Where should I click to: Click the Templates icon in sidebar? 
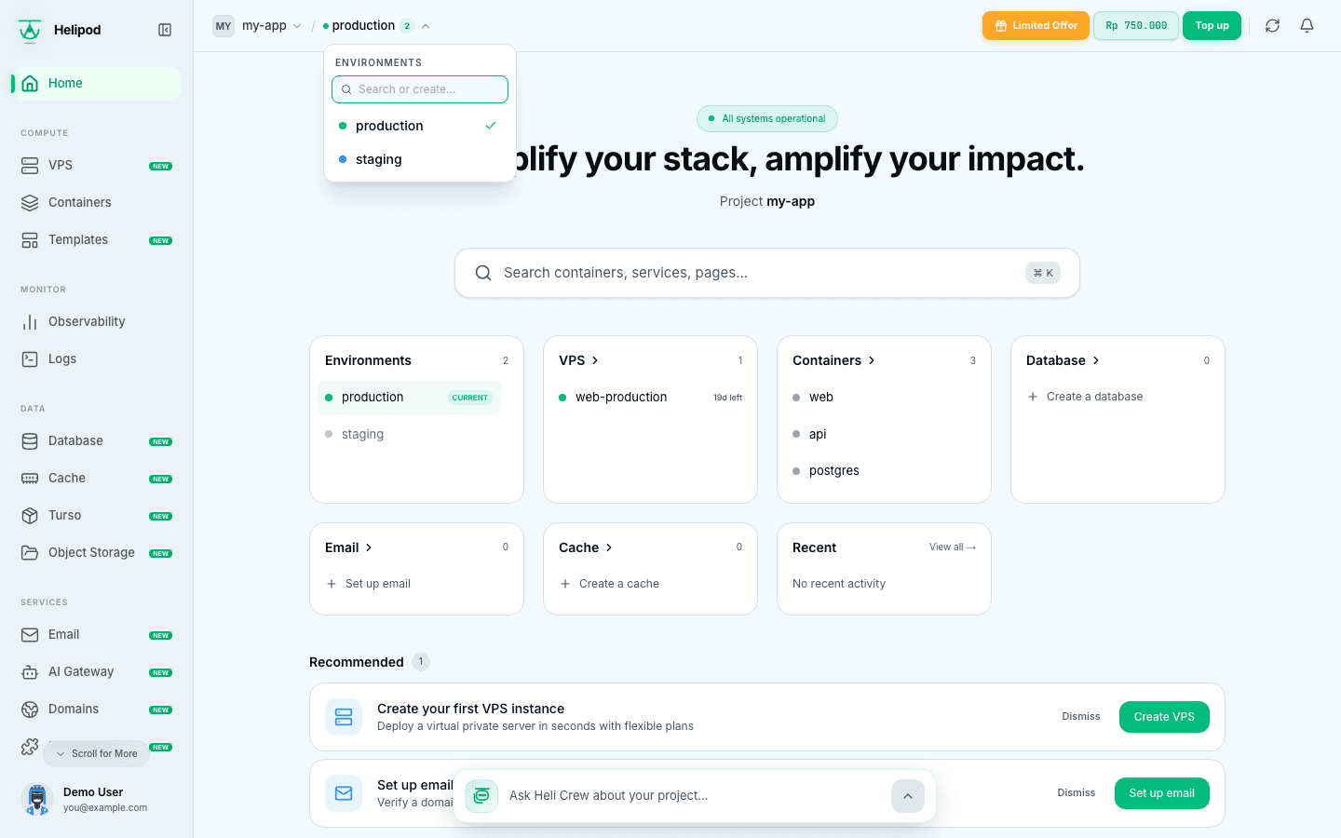30,239
